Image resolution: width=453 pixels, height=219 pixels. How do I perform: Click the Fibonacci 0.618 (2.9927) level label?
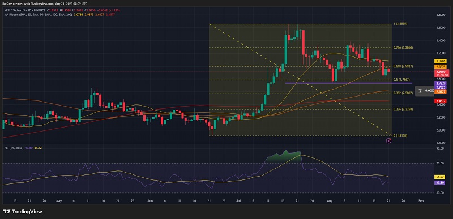[403, 66]
